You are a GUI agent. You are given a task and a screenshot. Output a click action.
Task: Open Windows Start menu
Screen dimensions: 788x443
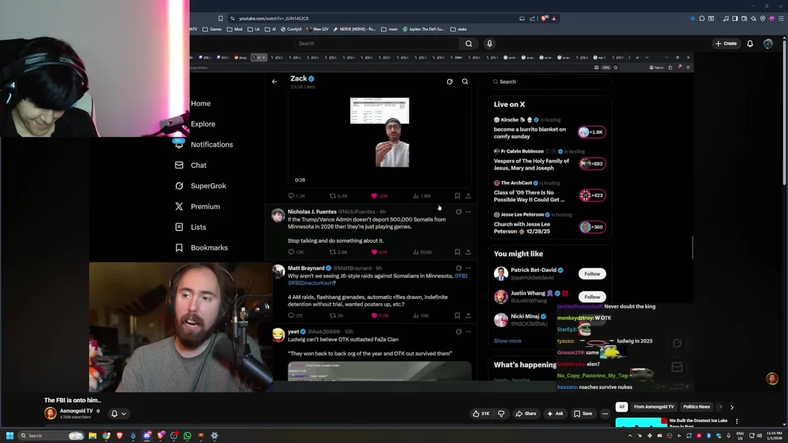tap(10, 436)
